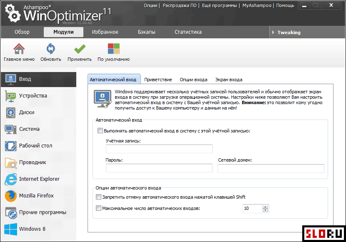
Task: Open the Internet Explorer sidebar label
Action: coord(39,179)
